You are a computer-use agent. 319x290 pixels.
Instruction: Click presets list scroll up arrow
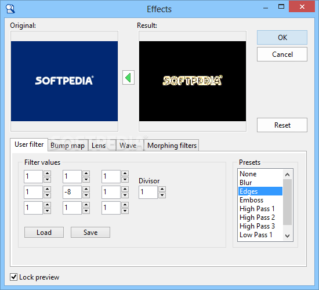pos(288,175)
